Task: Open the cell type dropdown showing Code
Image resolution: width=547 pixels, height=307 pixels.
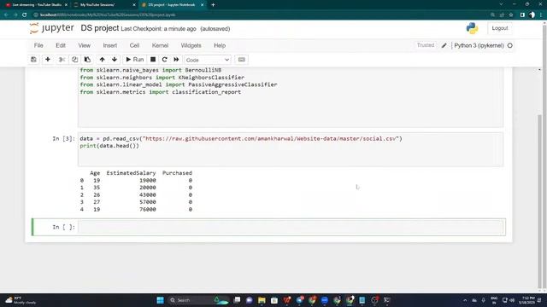Action: tap(208, 60)
